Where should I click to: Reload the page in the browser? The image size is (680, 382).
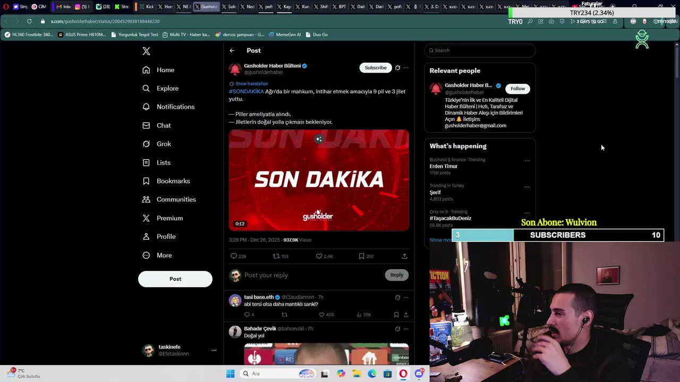click(29, 21)
